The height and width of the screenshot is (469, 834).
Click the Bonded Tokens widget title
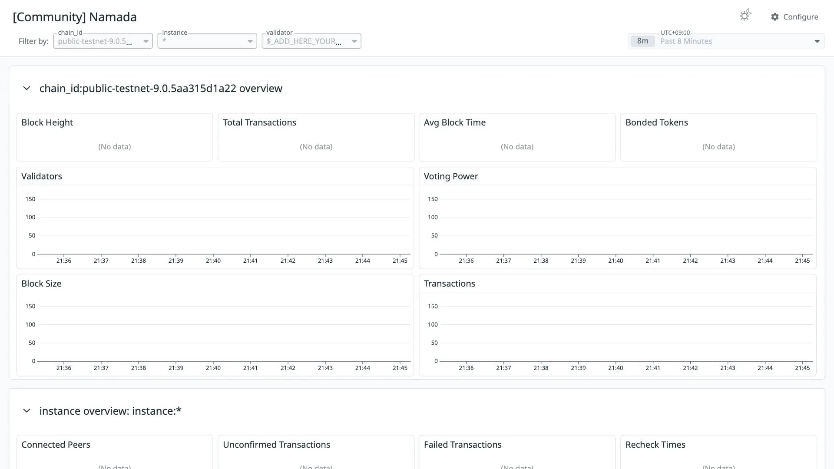pyautogui.click(x=657, y=122)
